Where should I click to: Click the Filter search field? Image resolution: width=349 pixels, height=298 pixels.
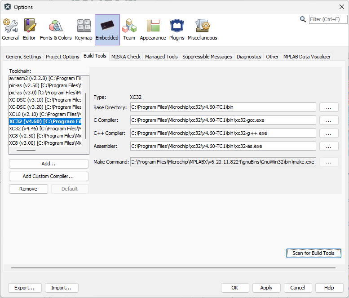coord(328,19)
